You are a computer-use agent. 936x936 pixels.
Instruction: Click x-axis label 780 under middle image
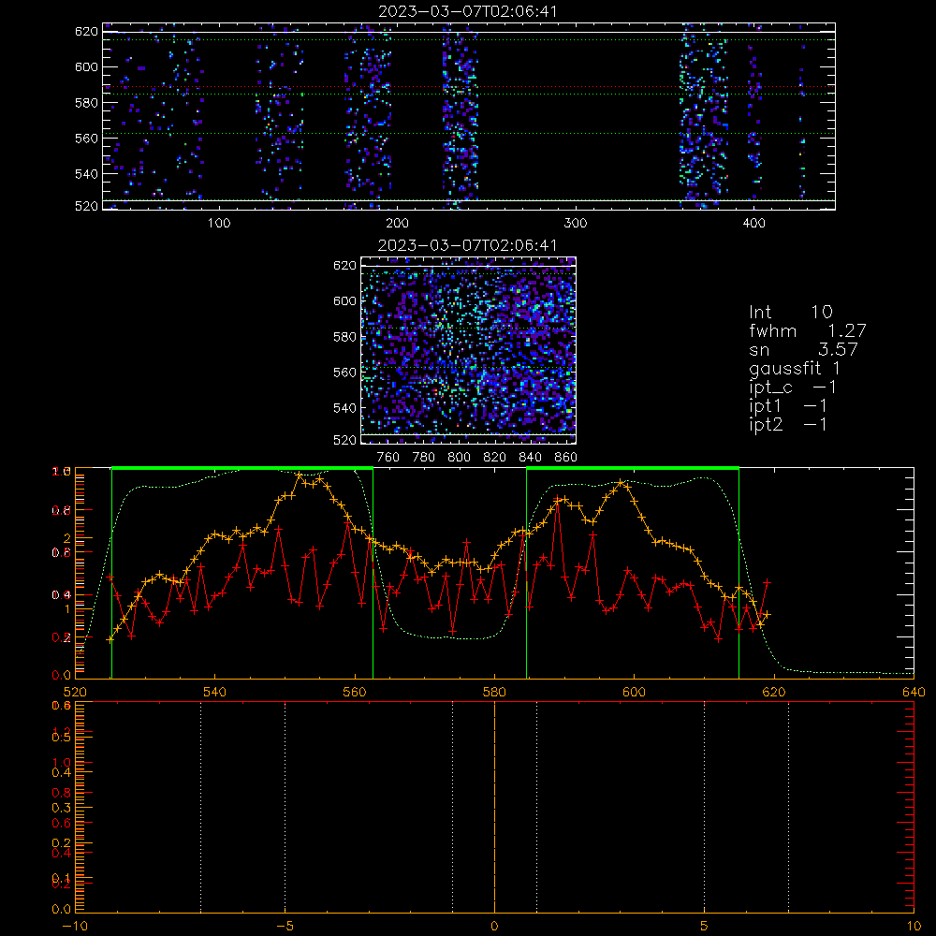point(424,458)
